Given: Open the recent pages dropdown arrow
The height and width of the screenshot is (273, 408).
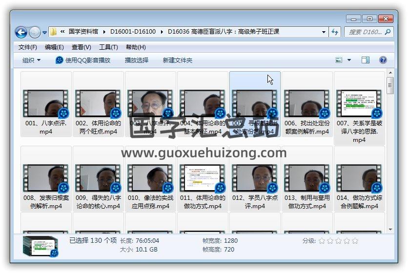Looking at the screenshot, I should 44,33.
